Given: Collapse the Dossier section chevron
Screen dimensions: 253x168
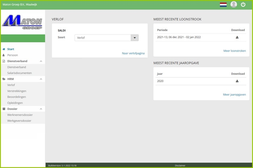Looking at the screenshot, I should pyautogui.click(x=41, y=109).
